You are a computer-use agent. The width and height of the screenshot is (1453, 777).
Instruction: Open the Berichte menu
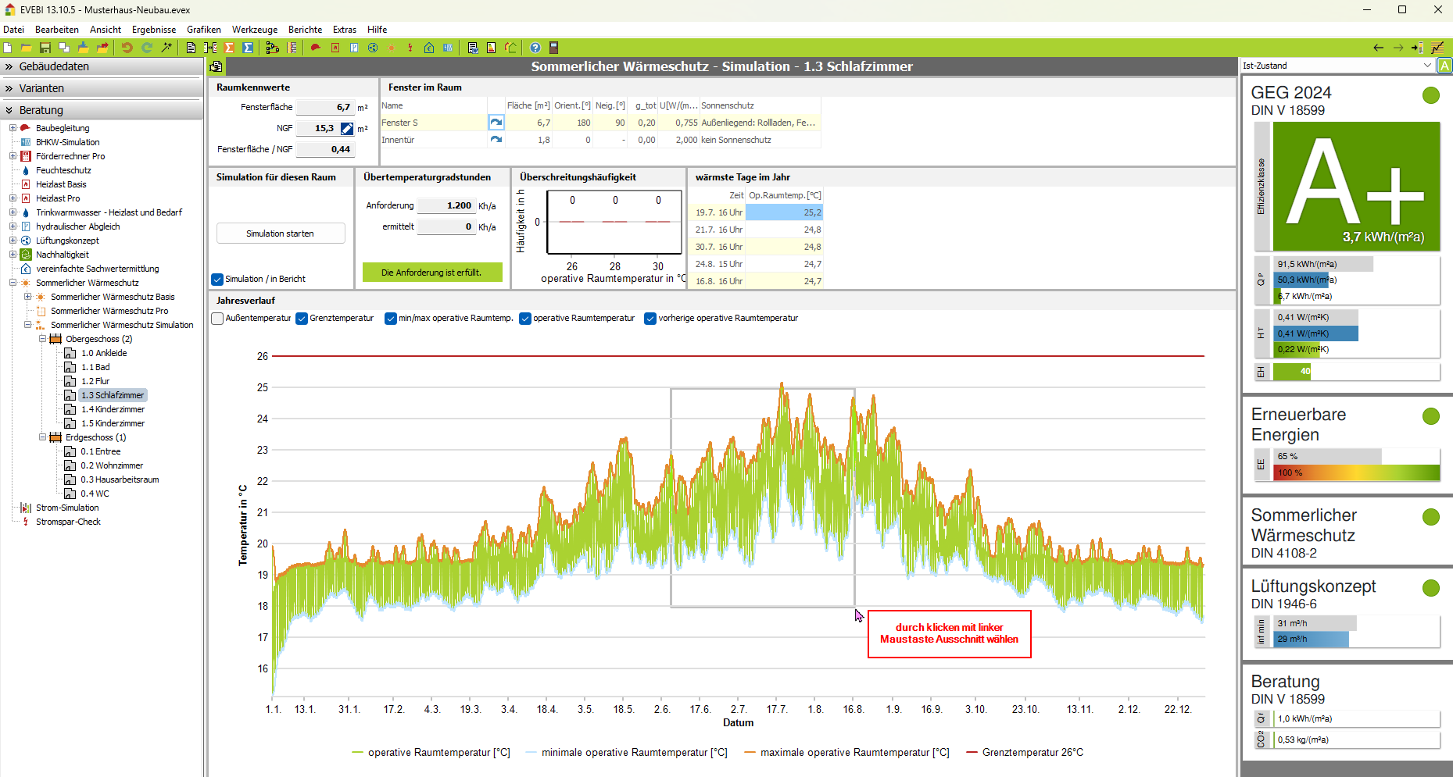coord(305,30)
